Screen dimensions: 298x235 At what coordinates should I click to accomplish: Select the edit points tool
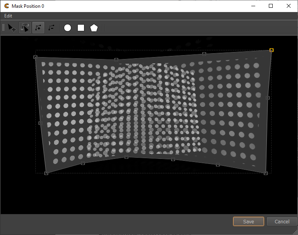point(25,28)
